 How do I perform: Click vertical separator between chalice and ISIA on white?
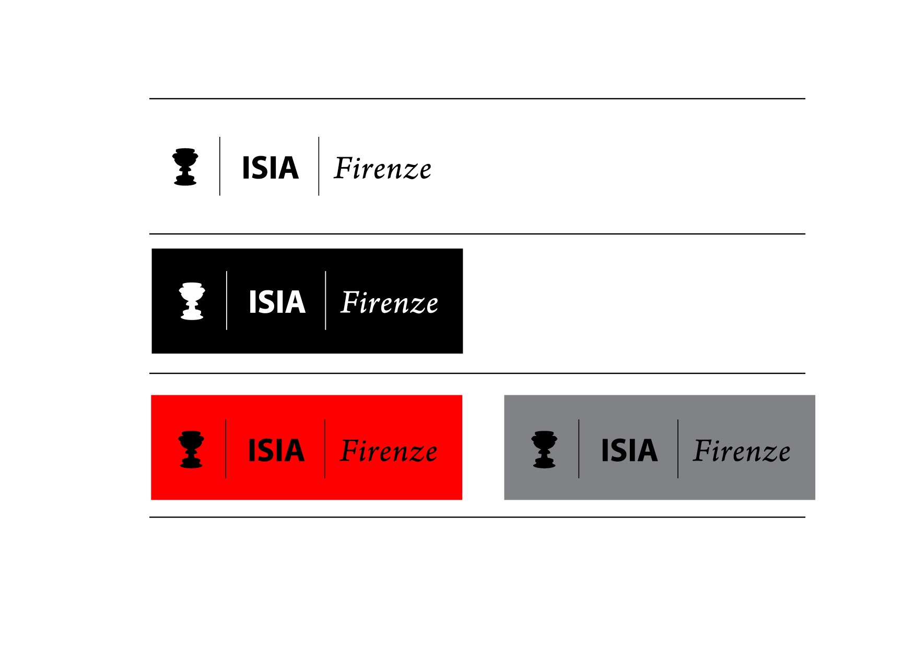(220, 166)
